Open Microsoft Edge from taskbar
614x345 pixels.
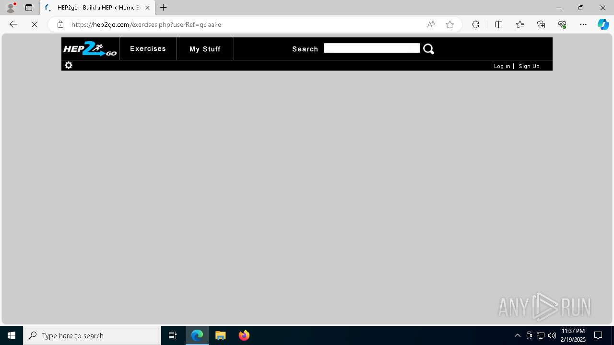point(197,335)
